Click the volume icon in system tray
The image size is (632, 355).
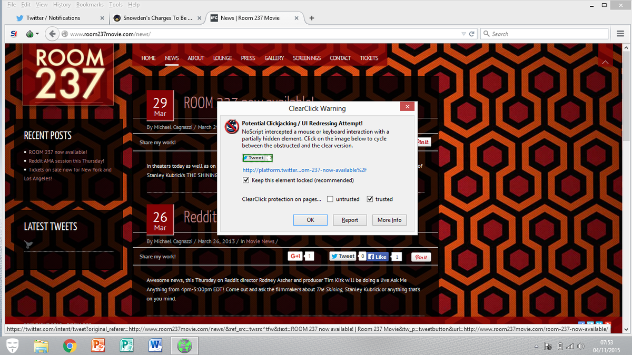[x=580, y=346]
